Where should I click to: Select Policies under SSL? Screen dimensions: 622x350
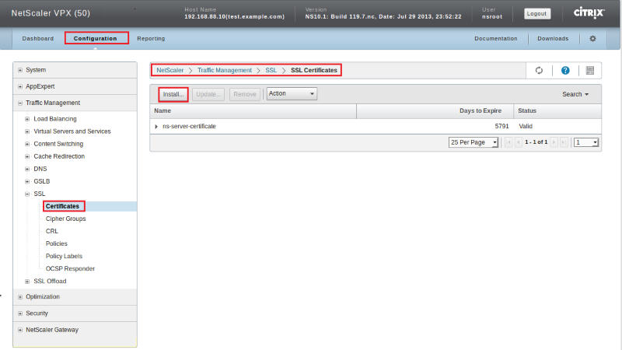tap(56, 243)
